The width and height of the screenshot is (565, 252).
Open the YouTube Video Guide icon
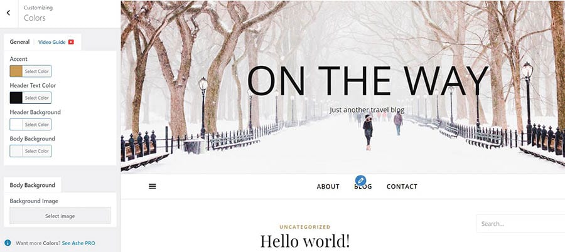click(x=71, y=42)
